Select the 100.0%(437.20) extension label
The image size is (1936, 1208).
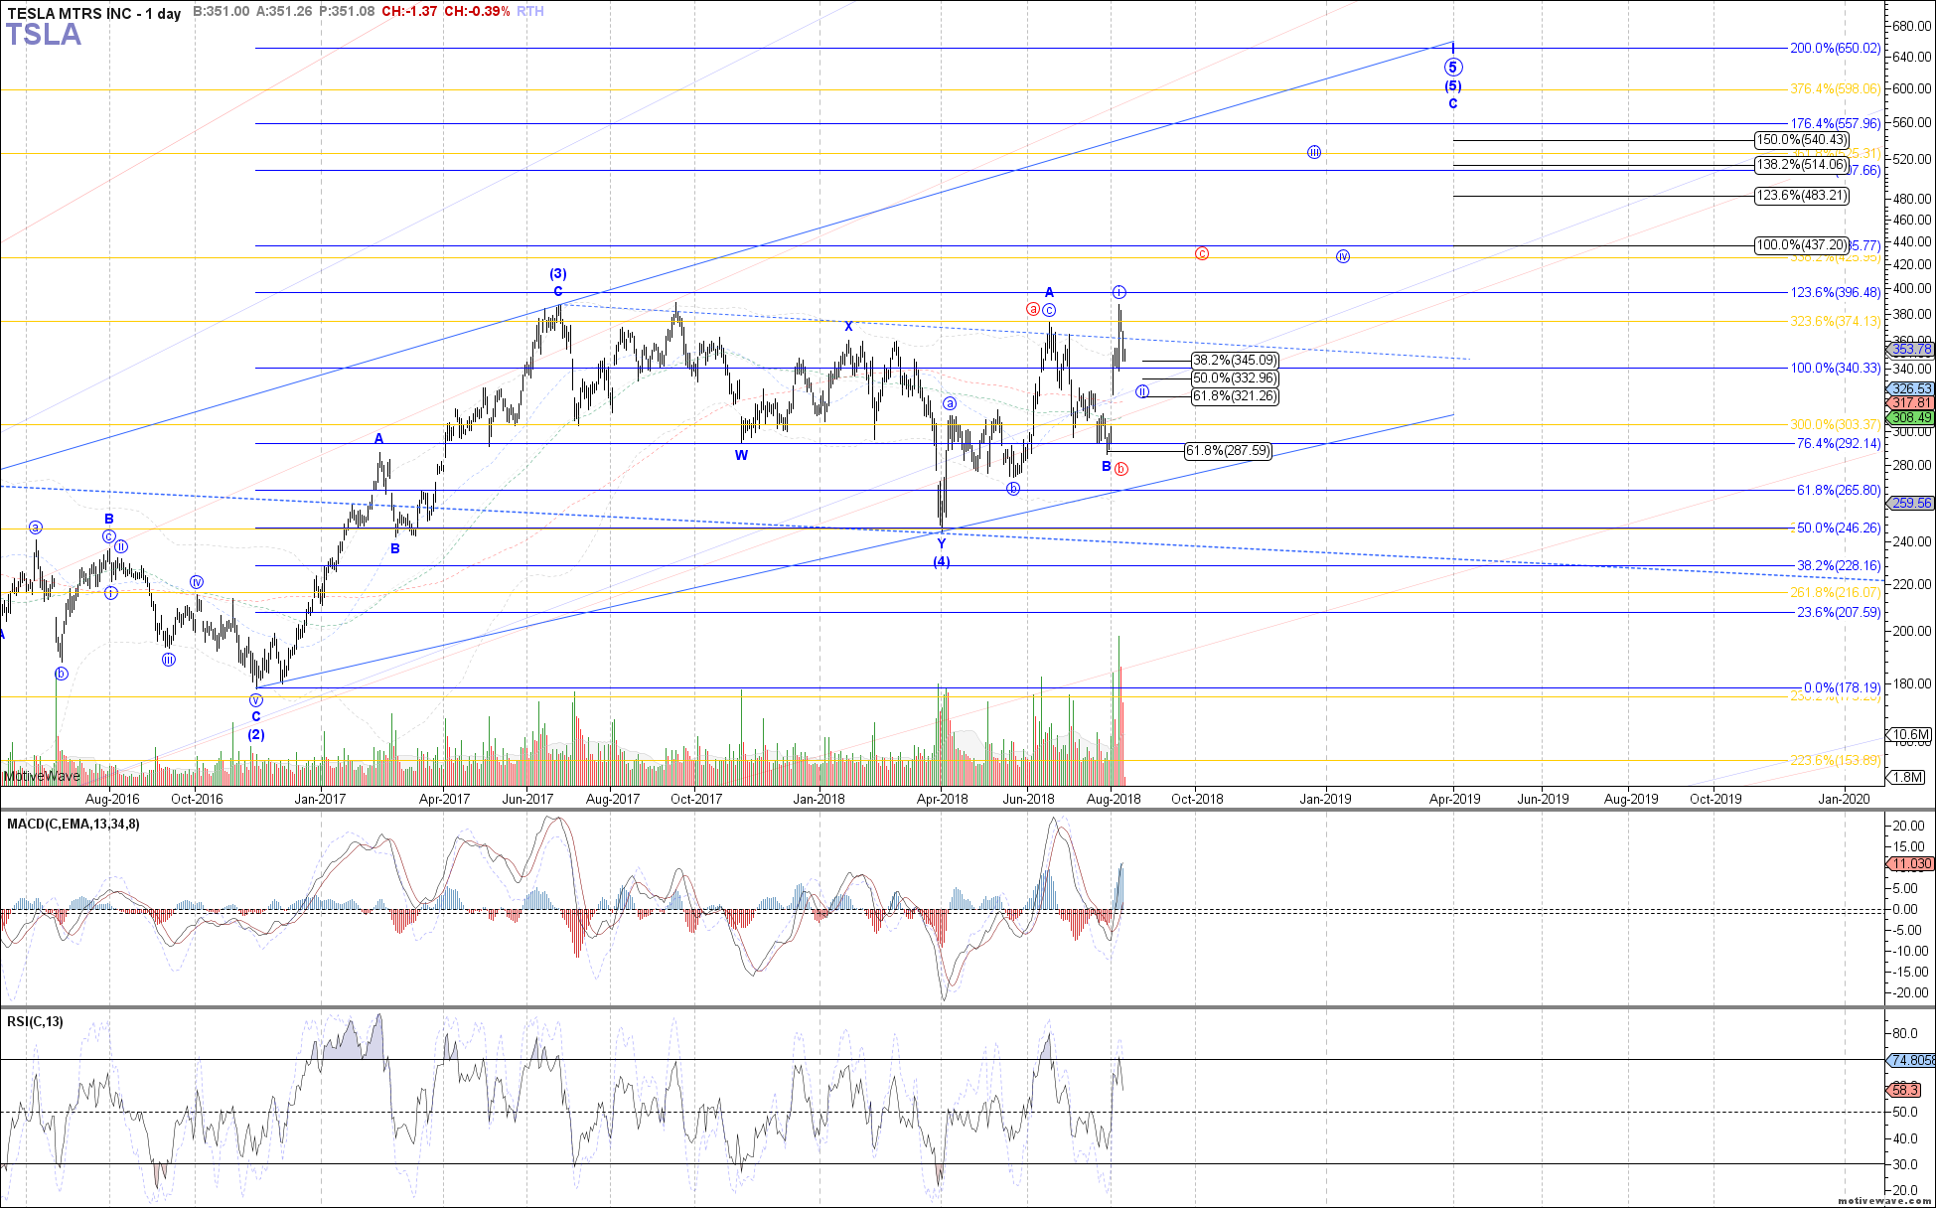click(1801, 245)
